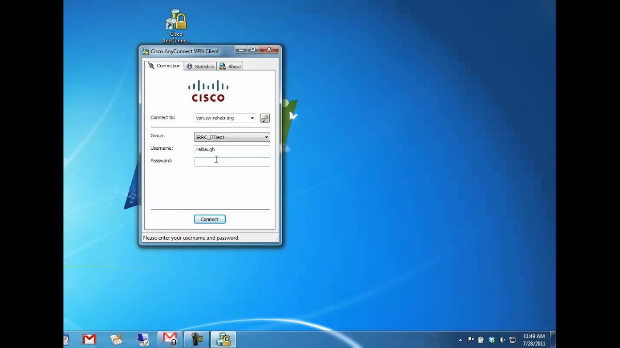Click the clipboard-like tray icon next to the flag
This screenshot has height=348, width=620.
tap(481, 340)
